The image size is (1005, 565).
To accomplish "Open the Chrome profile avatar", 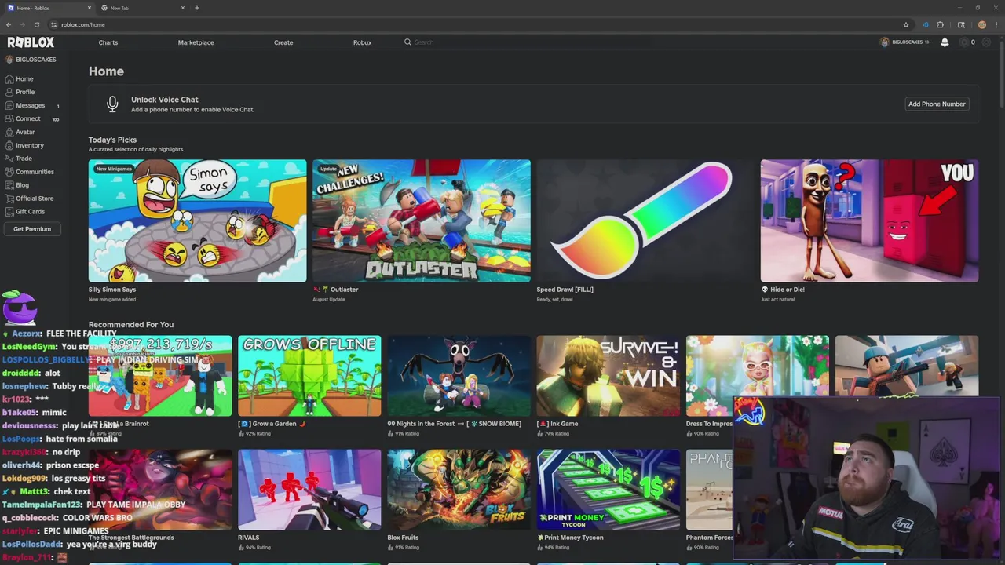I will coord(982,24).
